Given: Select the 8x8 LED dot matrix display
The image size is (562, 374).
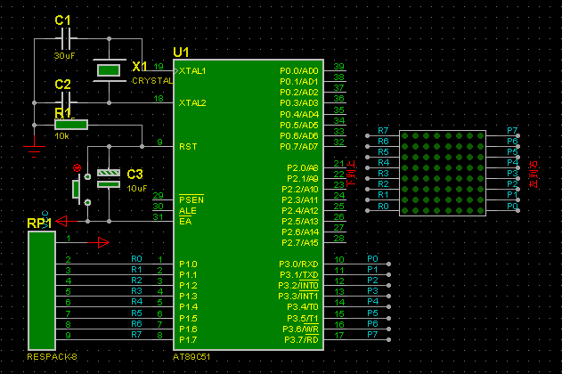Looking at the screenshot, I should pyautogui.click(x=443, y=169).
